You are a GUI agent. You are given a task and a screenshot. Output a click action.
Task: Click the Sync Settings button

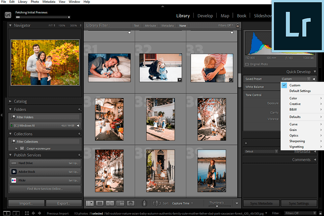click(299, 204)
